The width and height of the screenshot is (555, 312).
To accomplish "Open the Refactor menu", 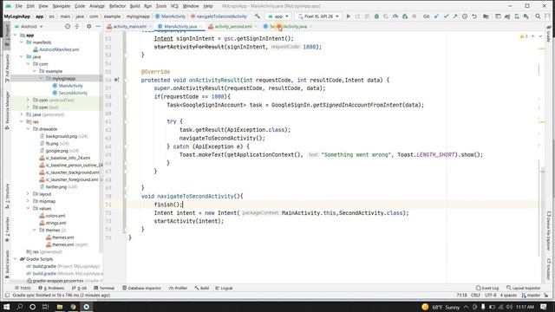I will [117, 6].
